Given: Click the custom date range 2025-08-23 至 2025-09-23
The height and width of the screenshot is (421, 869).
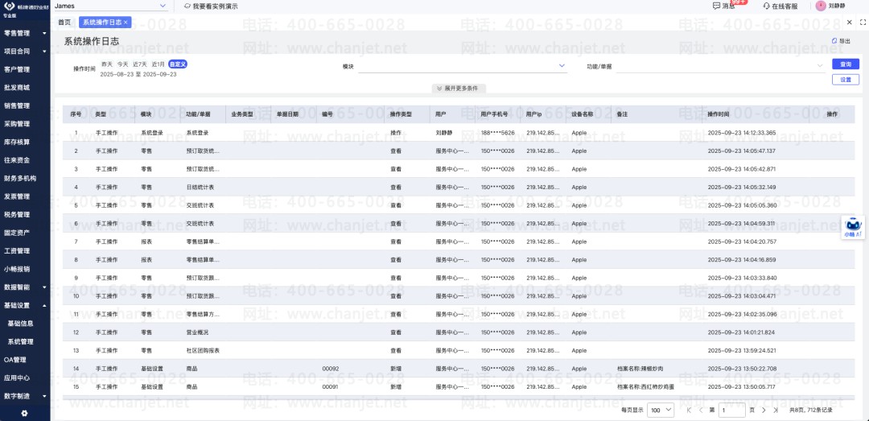Looking at the screenshot, I should (x=138, y=74).
